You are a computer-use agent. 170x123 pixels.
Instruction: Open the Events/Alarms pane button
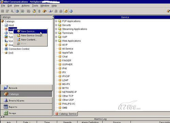[x=27, y=100]
